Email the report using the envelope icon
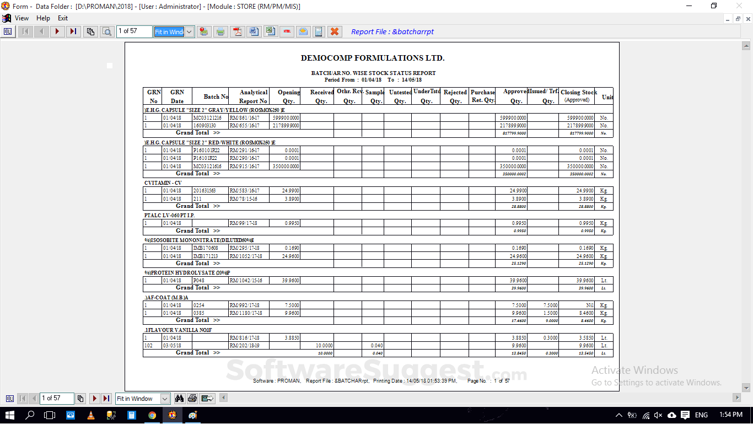This screenshot has height=424, width=753. 303,31
